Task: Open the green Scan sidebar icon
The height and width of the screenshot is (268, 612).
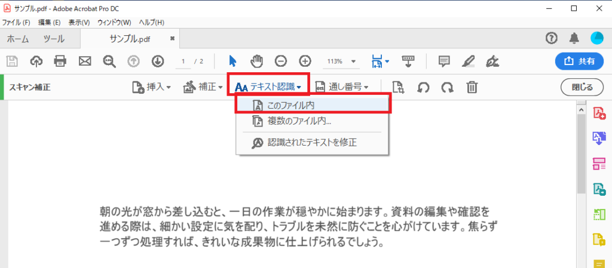Action: click(x=599, y=214)
